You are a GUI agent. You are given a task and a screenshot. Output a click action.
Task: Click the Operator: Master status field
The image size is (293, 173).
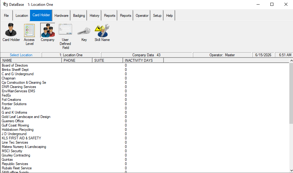coord(222,55)
